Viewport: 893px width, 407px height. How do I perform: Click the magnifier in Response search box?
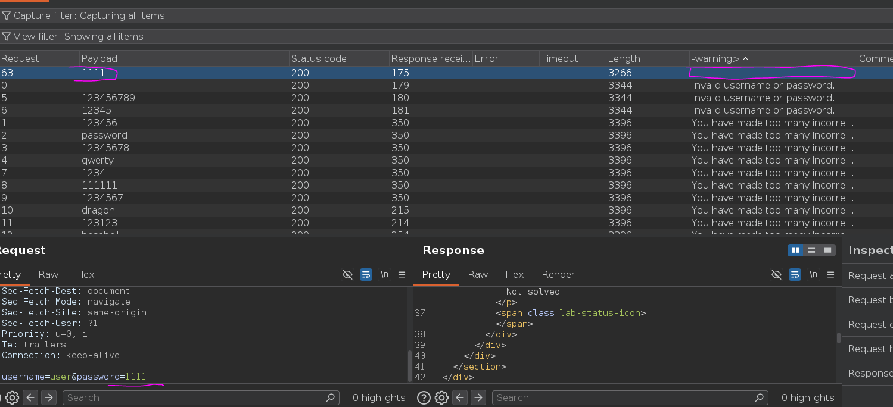click(x=760, y=397)
